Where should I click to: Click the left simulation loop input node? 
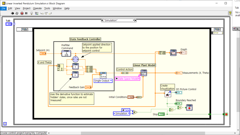25,29
